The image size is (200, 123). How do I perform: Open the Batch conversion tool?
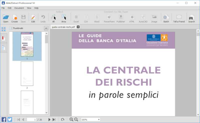pos(166,18)
